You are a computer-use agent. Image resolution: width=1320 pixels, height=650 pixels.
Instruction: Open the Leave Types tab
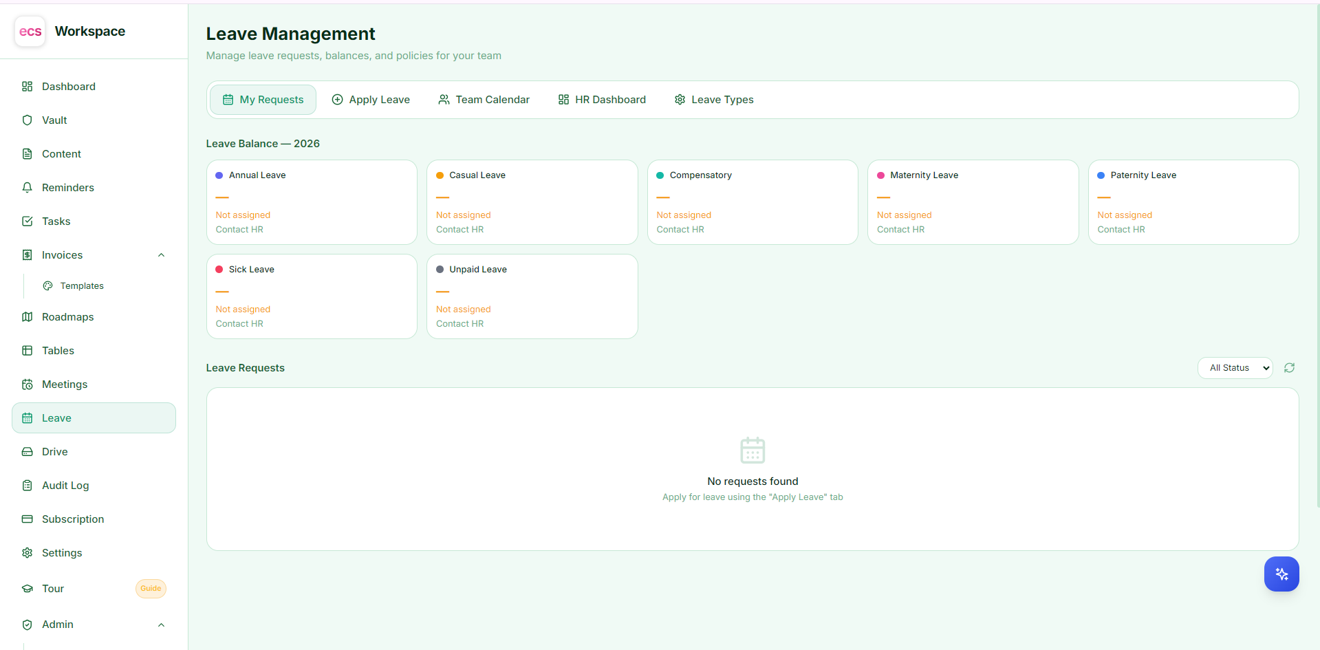pyautogui.click(x=714, y=100)
